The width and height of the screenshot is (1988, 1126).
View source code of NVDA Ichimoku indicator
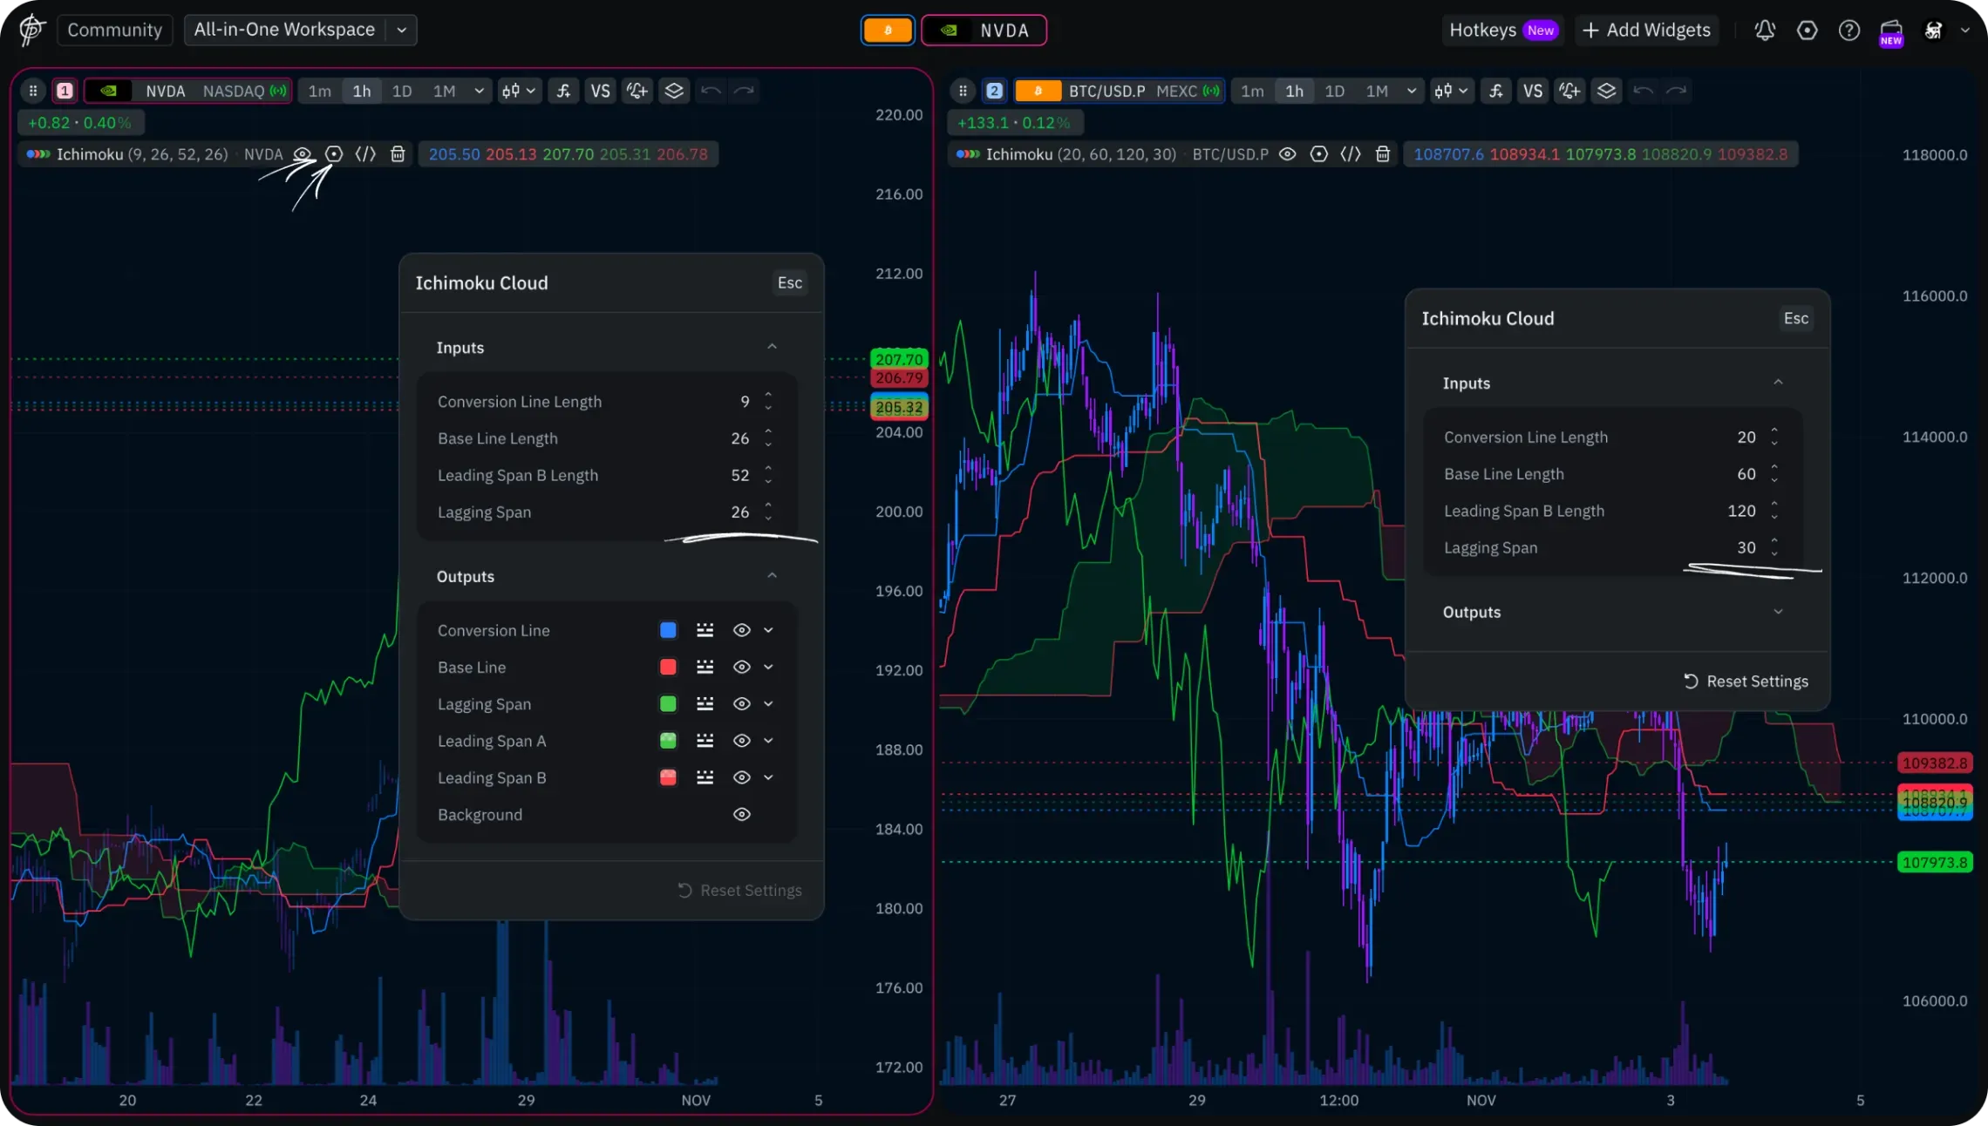pyautogui.click(x=365, y=154)
